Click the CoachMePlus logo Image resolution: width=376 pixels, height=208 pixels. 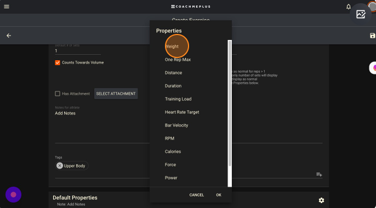click(191, 7)
